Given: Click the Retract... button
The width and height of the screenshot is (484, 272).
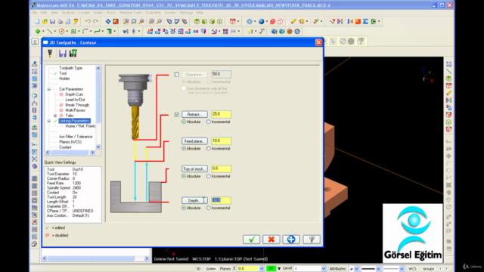Looking at the screenshot, I should (194, 114).
